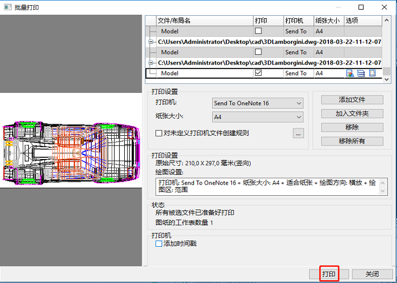Viewport: 397px width, 283px height.
Task: Click scroll down arrow in 绘图设置 box
Action: (383, 191)
